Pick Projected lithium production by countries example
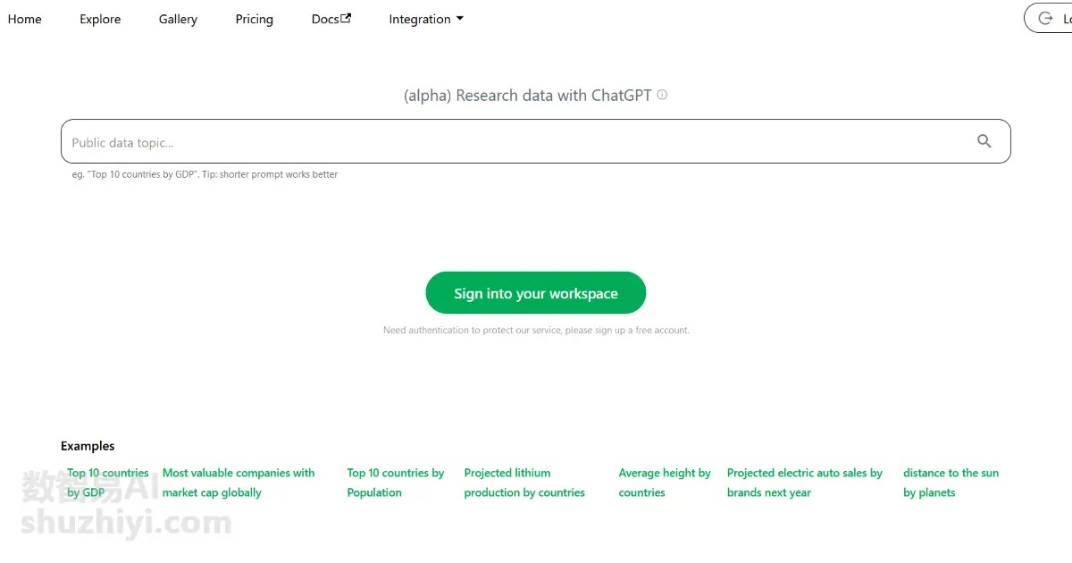 (x=524, y=483)
